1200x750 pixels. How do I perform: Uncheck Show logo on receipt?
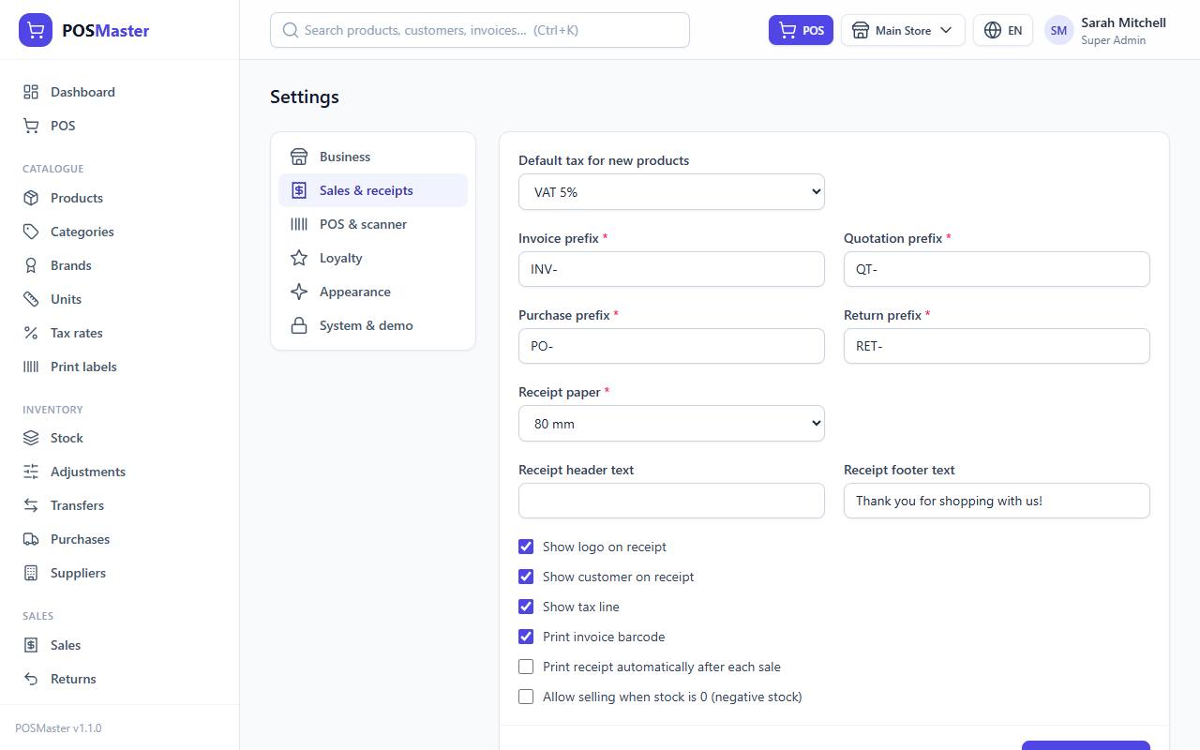[526, 547]
